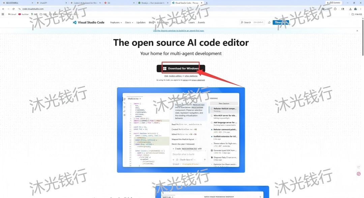This screenshot has width=364, height=198.
Task: Open the browser downloads icon
Action: (x=350, y=9)
